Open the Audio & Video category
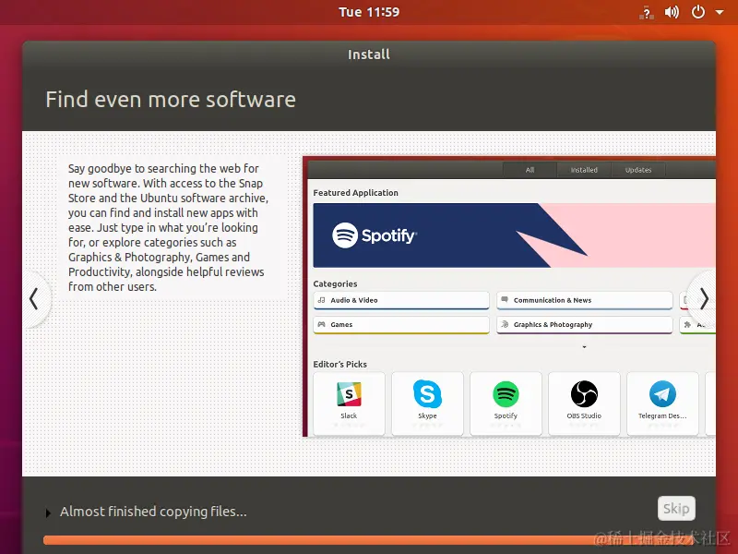The height and width of the screenshot is (554, 738). [401, 300]
